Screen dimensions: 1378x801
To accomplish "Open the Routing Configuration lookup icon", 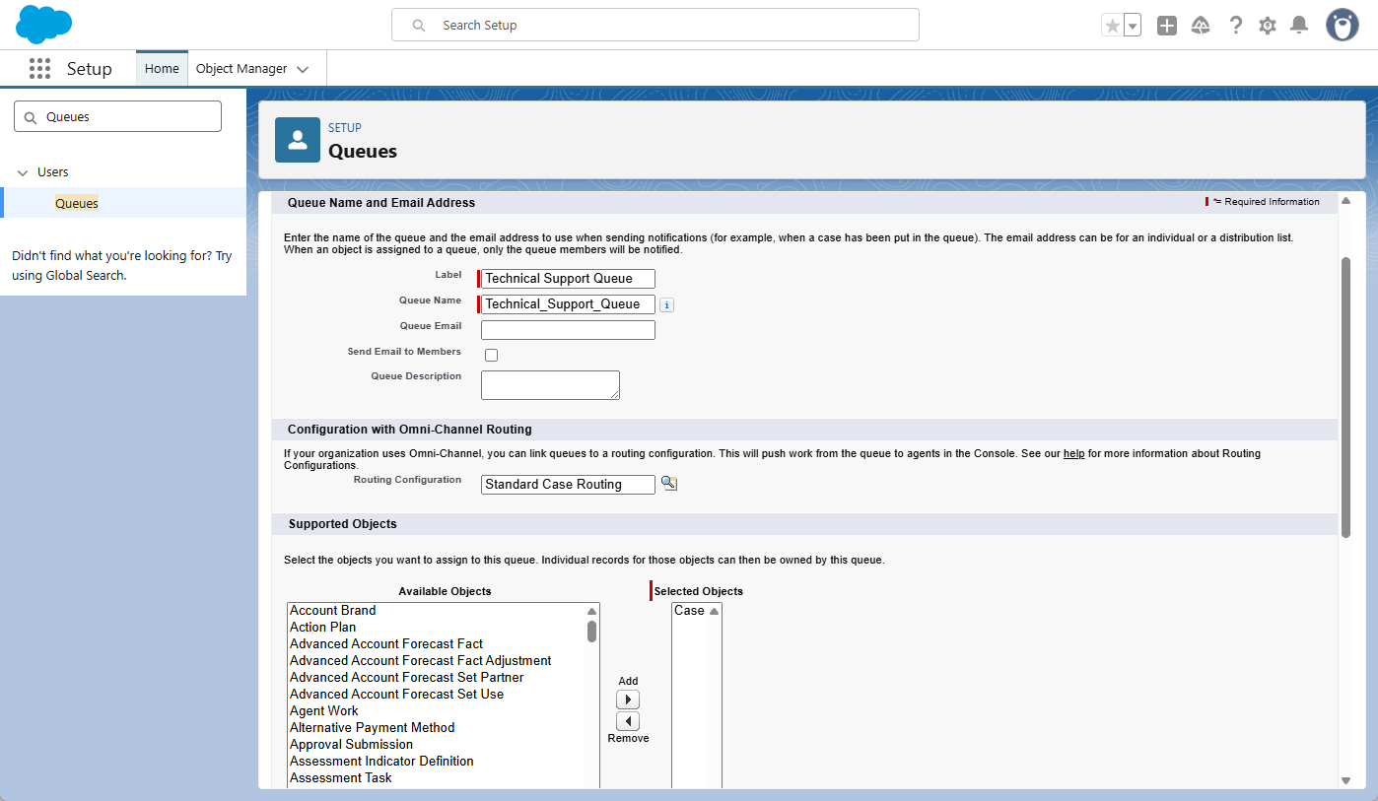I will (x=669, y=484).
